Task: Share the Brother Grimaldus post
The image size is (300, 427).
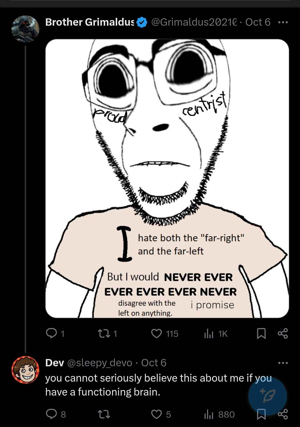Action: (283, 333)
